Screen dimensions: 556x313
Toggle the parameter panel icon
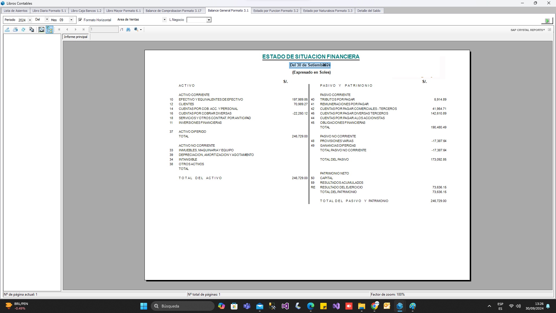(41, 30)
